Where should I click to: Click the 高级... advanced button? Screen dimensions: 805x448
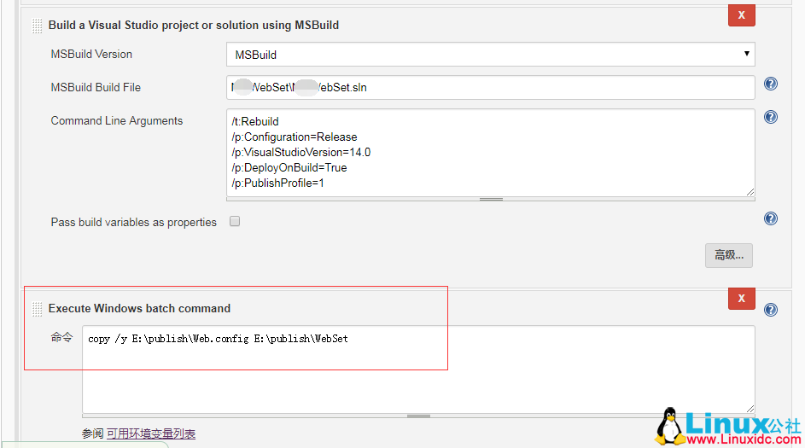(728, 254)
